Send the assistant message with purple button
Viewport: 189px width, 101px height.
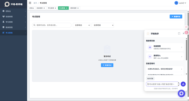(x=183, y=84)
